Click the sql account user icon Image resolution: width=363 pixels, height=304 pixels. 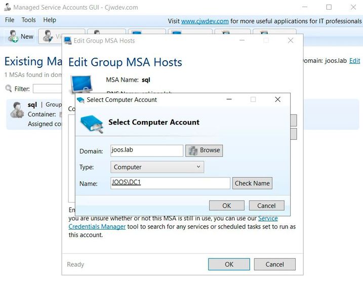[17, 109]
